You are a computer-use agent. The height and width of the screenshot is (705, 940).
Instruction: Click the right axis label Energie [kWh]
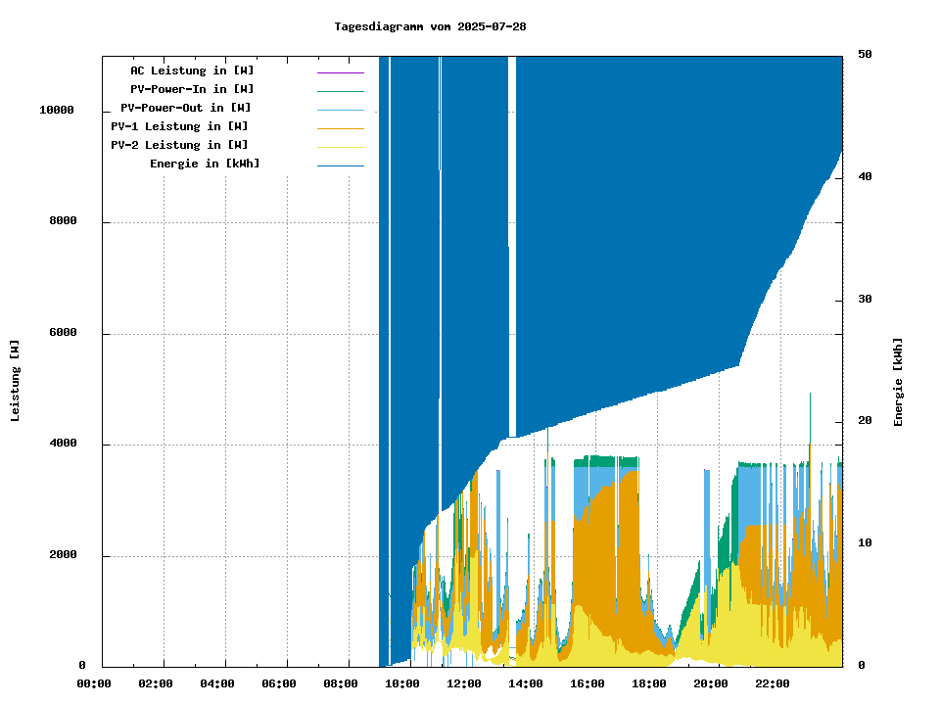pyautogui.click(x=898, y=382)
